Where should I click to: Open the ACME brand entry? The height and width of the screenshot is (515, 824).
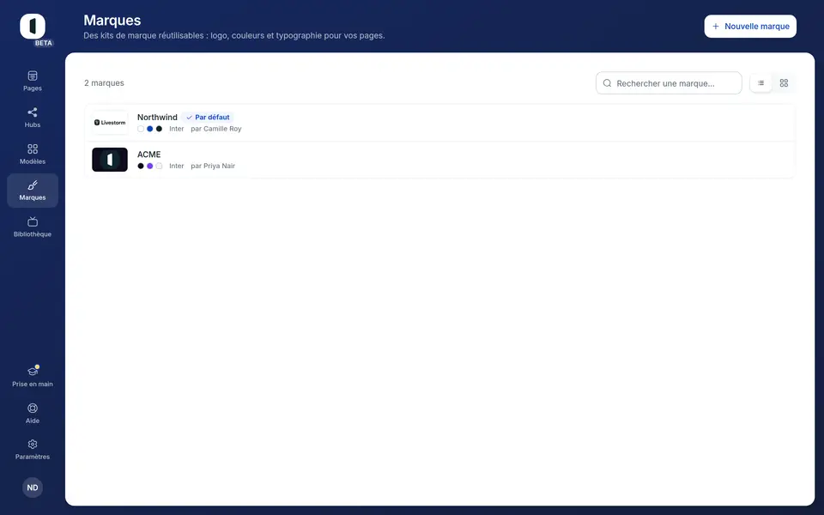click(439, 160)
